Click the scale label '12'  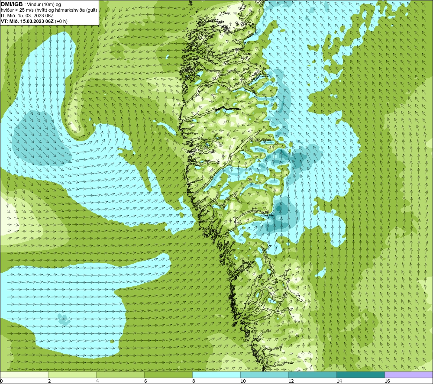[x=291, y=381]
